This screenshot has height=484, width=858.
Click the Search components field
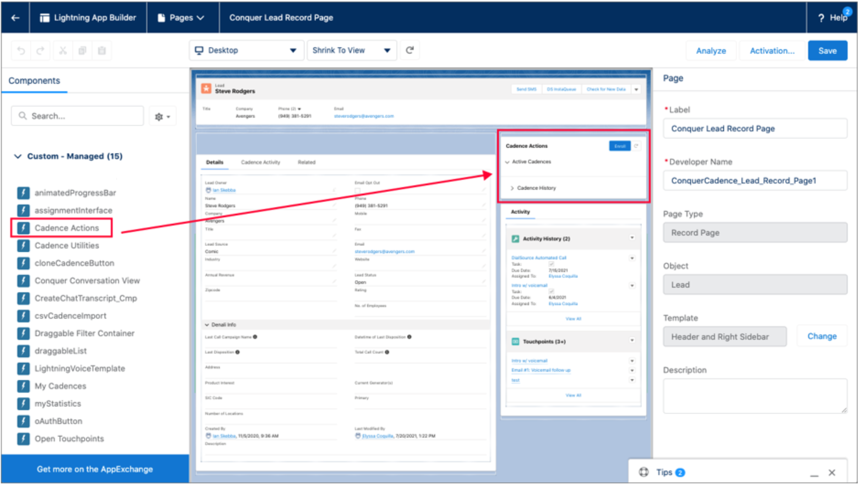77,116
